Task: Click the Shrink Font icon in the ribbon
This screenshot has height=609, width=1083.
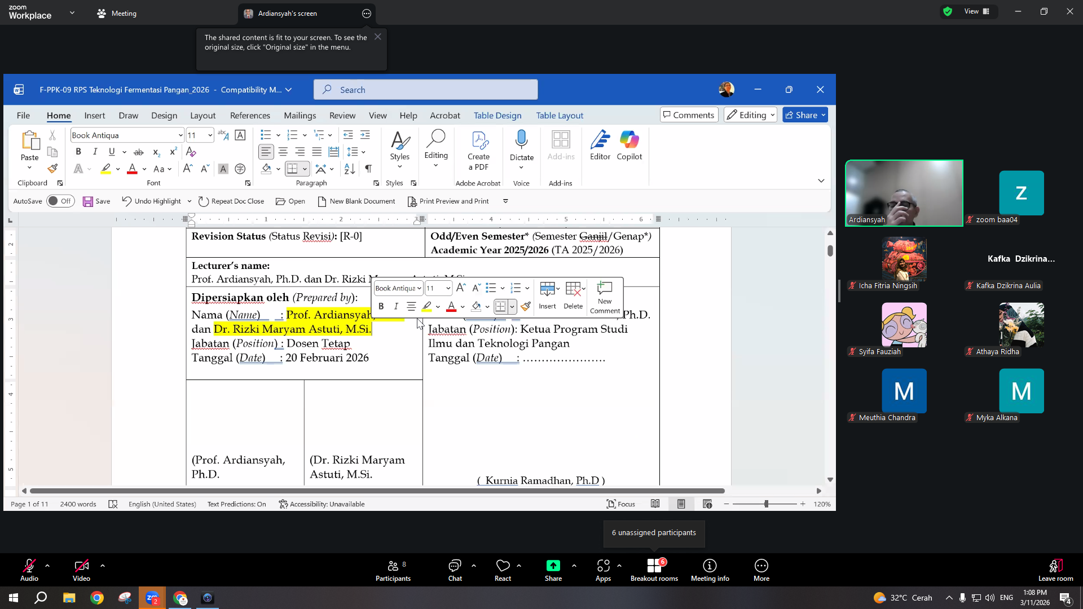Action: click(205, 169)
